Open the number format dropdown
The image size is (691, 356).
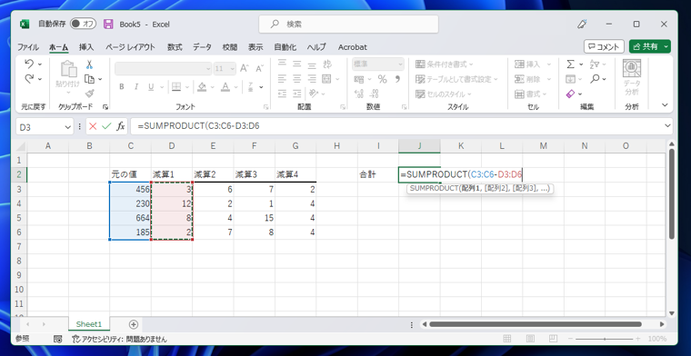pyautogui.click(x=401, y=64)
